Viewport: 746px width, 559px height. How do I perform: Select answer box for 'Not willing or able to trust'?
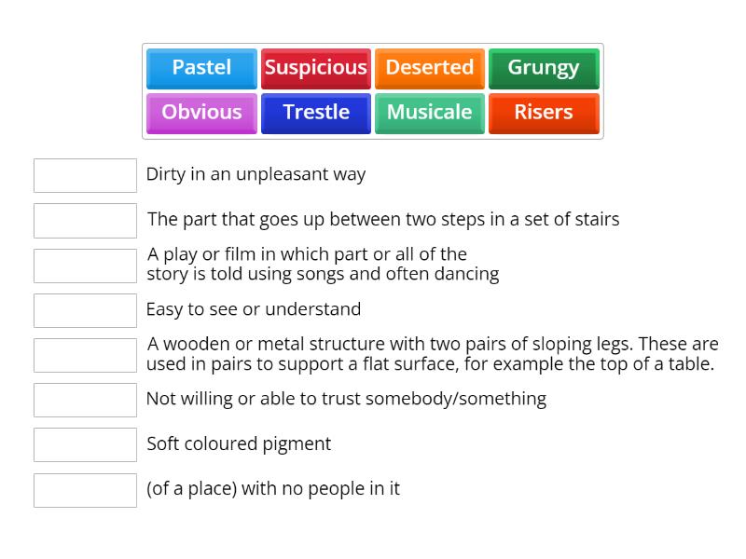85,400
